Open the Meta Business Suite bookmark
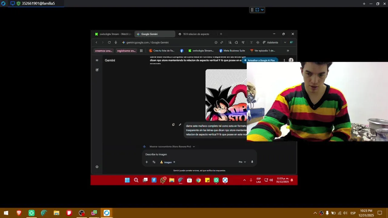The width and height of the screenshot is (388, 218). pos(232,51)
